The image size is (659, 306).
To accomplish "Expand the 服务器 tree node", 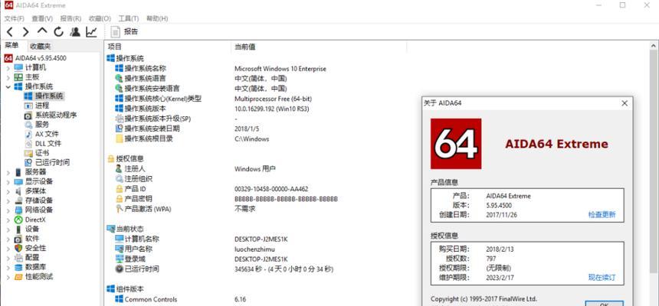I will tap(8, 172).
